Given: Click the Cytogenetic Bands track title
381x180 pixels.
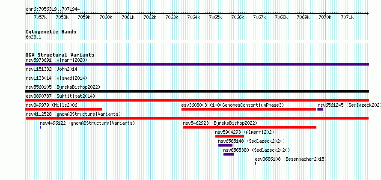Looking at the screenshot, I should click(51, 32).
